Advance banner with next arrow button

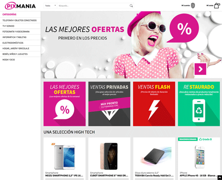(x=200, y=69)
